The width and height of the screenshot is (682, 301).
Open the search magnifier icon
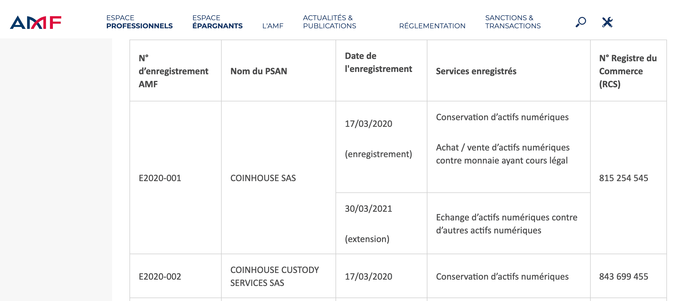coord(581,22)
